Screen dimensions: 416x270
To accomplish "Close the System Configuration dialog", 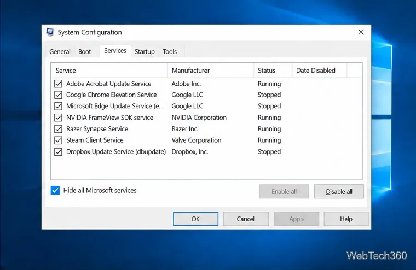I will pos(361,32).
